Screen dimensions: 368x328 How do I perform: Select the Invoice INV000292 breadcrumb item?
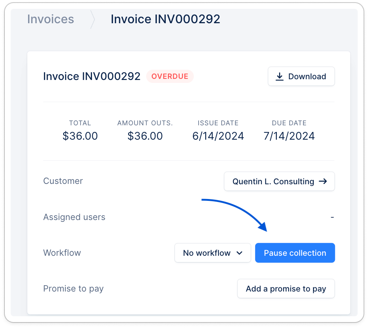pyautogui.click(x=165, y=19)
